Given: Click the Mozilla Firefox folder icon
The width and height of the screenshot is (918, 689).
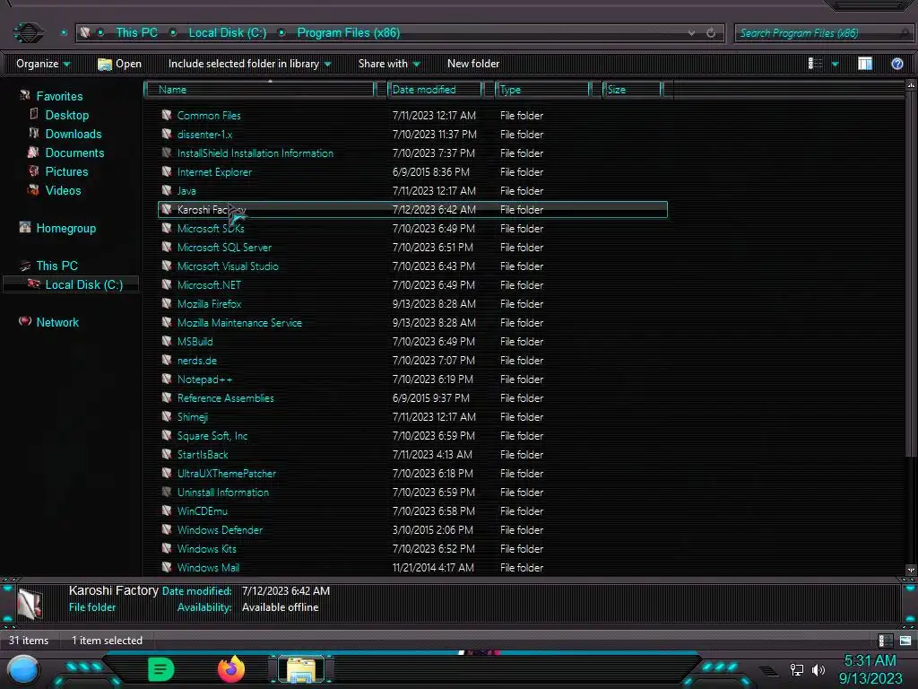Looking at the screenshot, I should coord(167,303).
